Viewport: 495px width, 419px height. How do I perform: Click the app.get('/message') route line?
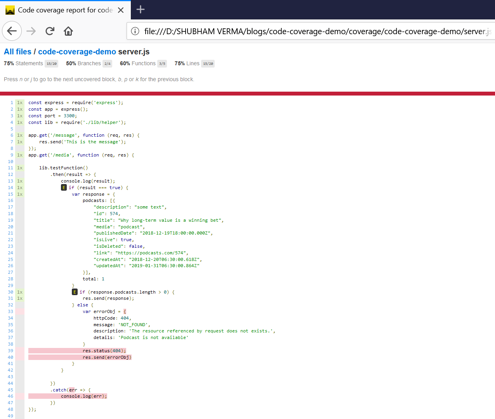84,135
